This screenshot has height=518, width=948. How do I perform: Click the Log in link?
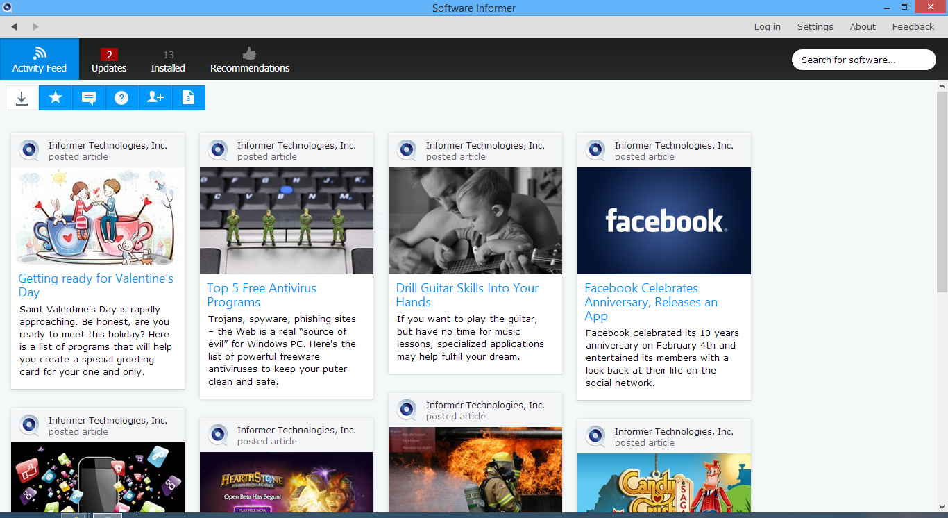point(767,26)
